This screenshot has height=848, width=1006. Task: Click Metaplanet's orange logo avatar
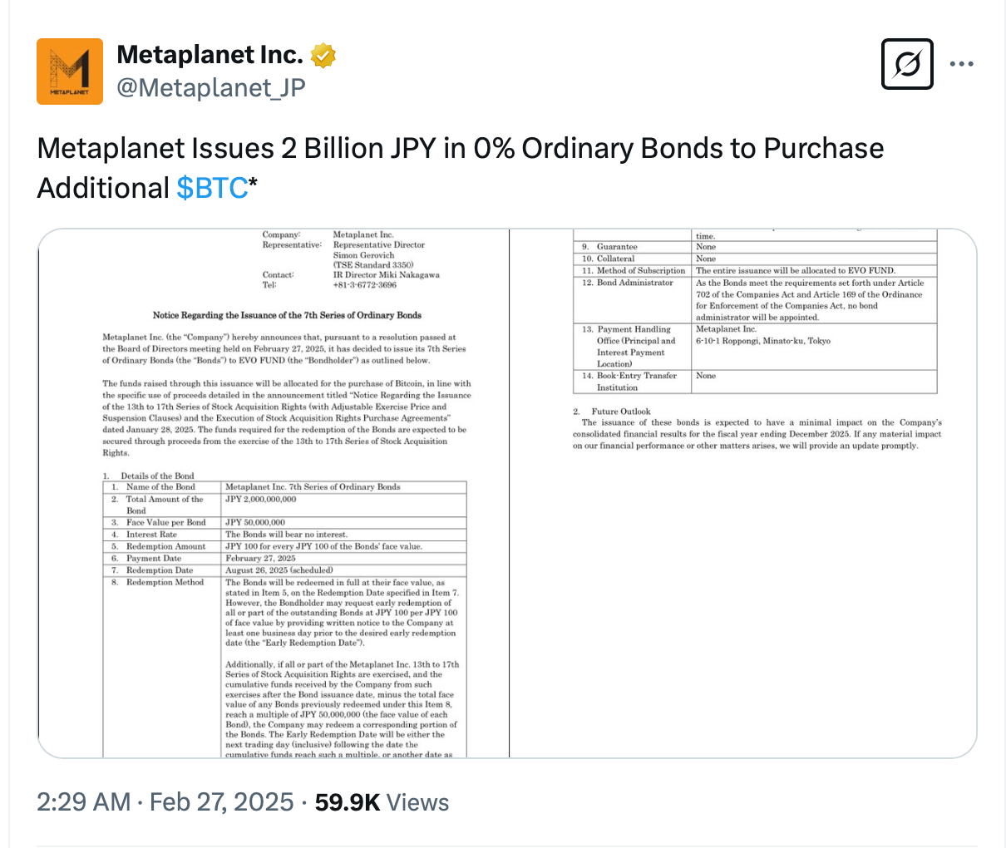coord(68,71)
